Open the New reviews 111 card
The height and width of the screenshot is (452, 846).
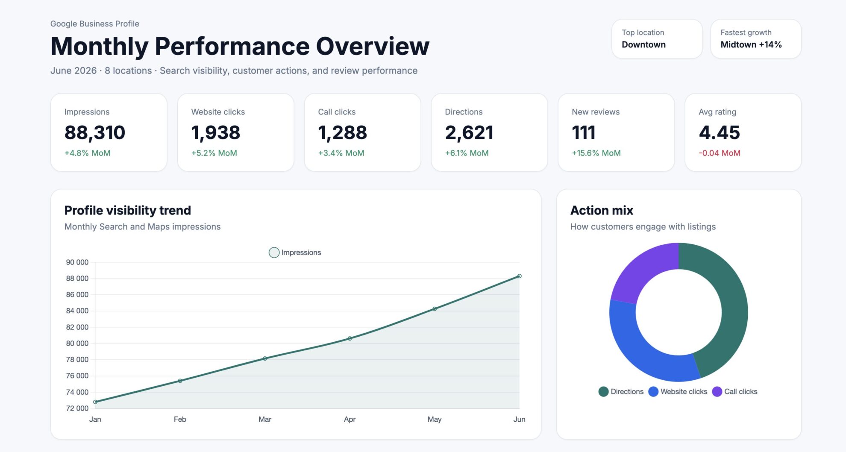coord(617,132)
